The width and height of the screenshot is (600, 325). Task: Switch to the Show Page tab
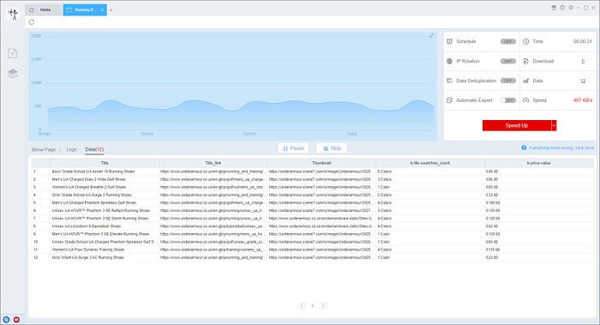[43, 149]
